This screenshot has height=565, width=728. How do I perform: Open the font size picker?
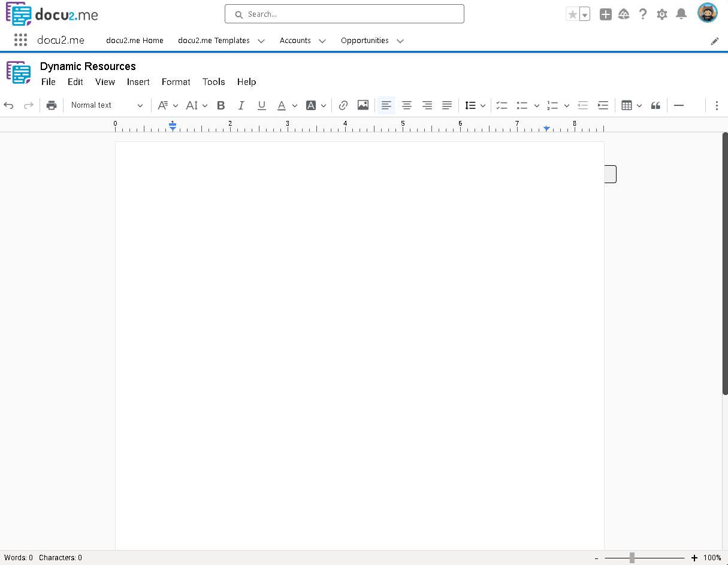point(197,105)
